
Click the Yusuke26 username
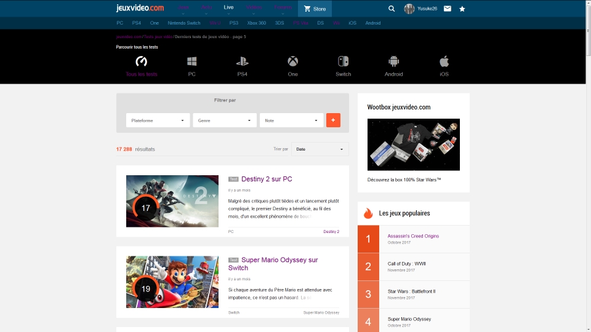pyautogui.click(x=427, y=9)
